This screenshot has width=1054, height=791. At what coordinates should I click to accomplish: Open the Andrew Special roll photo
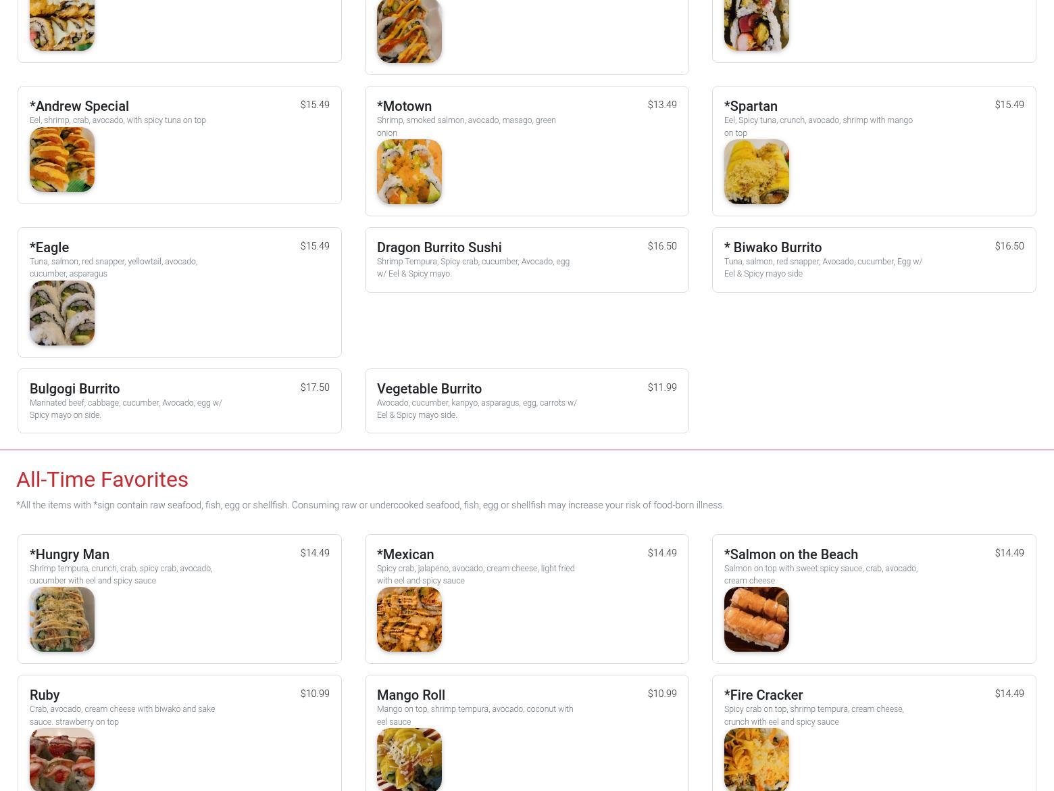[62, 160]
